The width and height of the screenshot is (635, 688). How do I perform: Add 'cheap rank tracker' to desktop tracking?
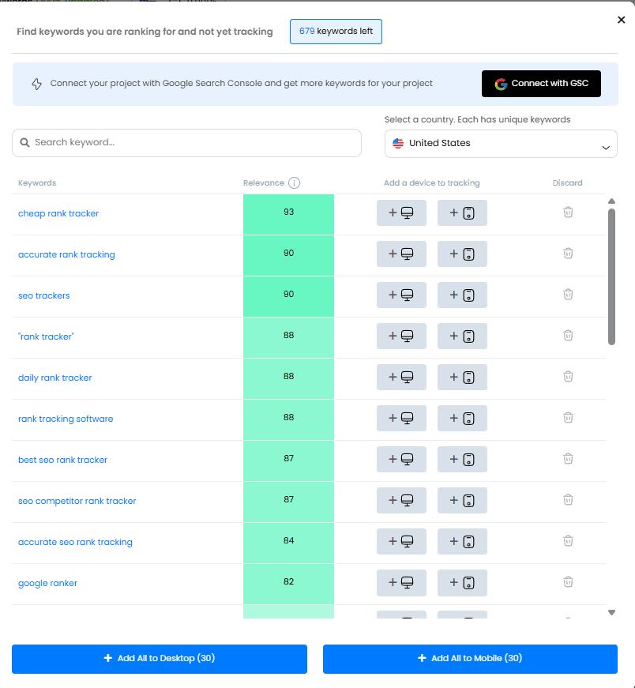pos(401,212)
